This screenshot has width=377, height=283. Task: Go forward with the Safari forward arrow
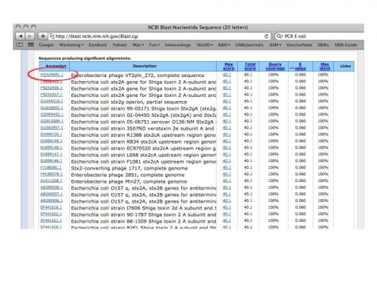pos(29,36)
